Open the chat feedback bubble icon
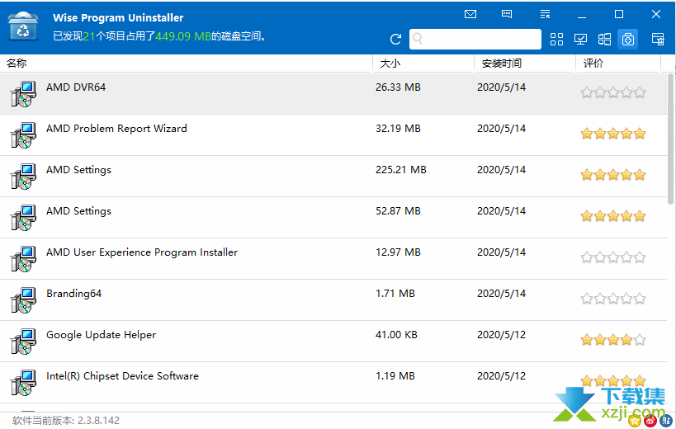The image size is (676, 429). [x=507, y=14]
